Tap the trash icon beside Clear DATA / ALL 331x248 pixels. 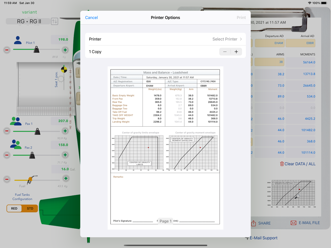click(282, 164)
